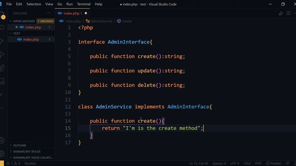Image resolution: width=296 pixels, height=166 pixels.
Task: Open the File menu
Action: (x=9, y=4)
